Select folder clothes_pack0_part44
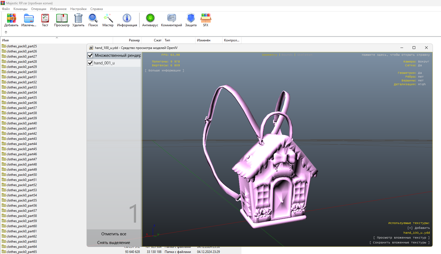Viewport: 441px width, 254px height. [22, 144]
